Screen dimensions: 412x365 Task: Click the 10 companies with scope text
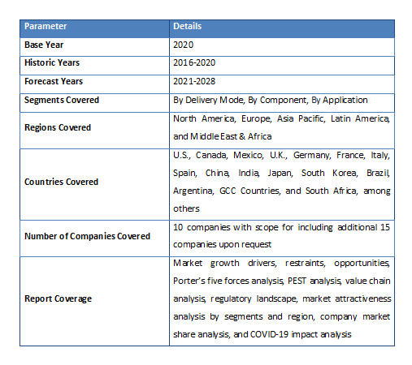click(281, 227)
